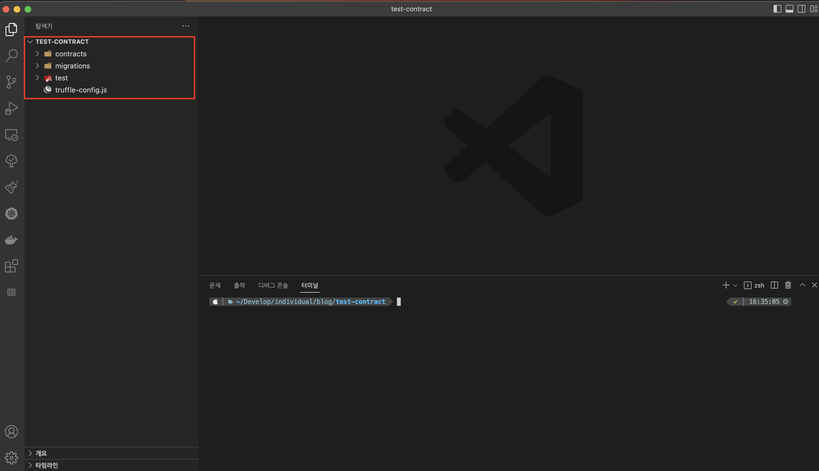This screenshot has width=819, height=471.
Task: Open the Source Control view
Action: click(x=11, y=82)
